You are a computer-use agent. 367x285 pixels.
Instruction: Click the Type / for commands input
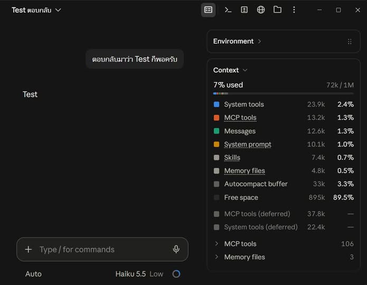(x=102, y=250)
